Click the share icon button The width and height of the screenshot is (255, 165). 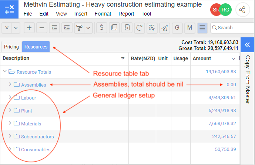pos(242,10)
